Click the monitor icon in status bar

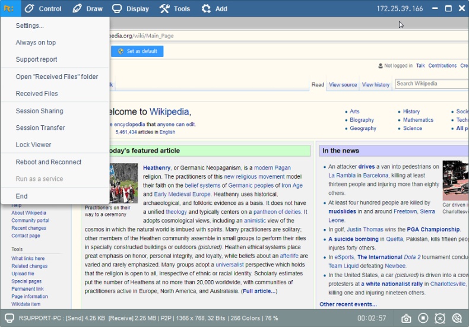(x=9, y=318)
